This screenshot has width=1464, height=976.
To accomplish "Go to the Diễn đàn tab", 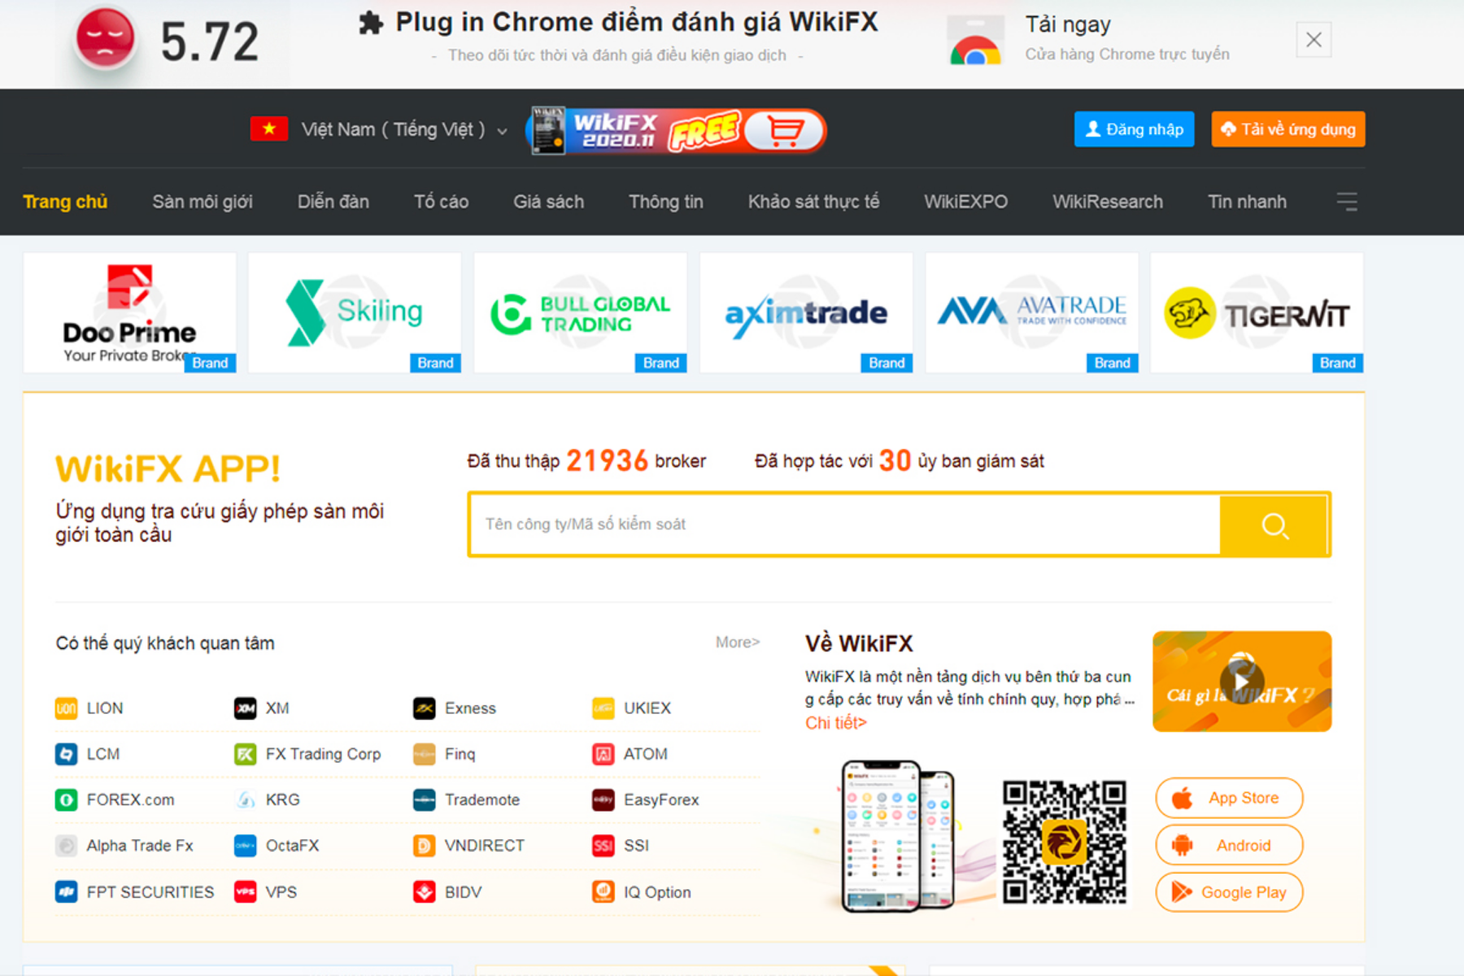I will [333, 202].
